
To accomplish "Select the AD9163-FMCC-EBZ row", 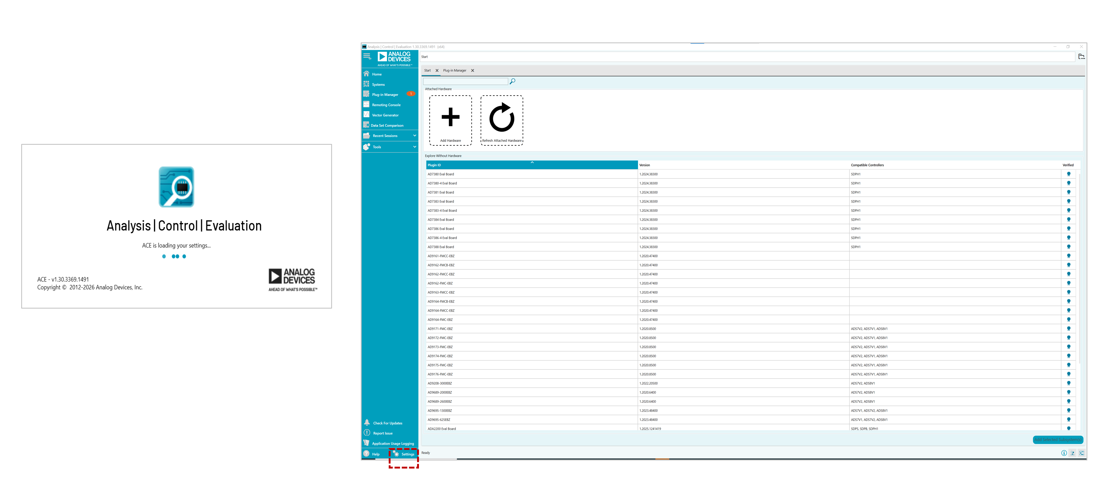I will tap(751, 292).
